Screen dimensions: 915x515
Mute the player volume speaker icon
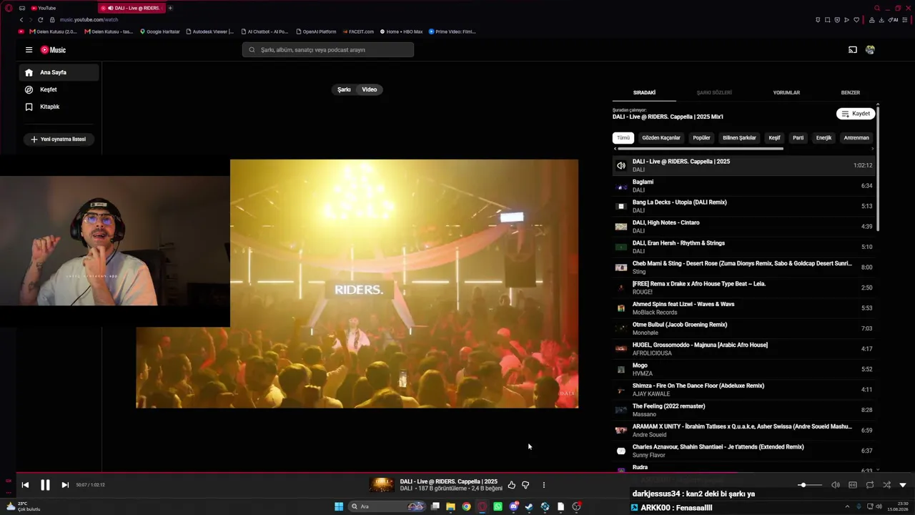pos(836,485)
